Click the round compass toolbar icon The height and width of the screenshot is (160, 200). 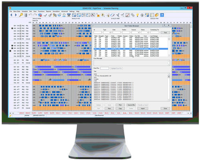[x=142, y=15]
